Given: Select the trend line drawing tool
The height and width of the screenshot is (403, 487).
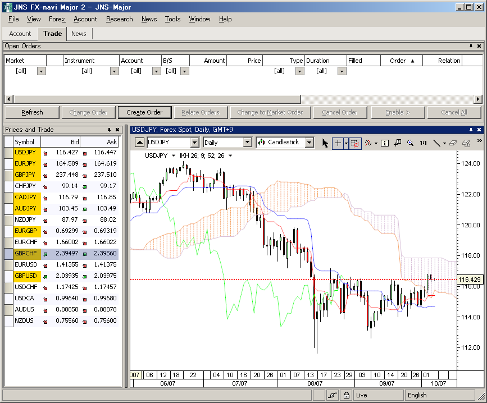Looking at the screenshot, I should [436, 143].
